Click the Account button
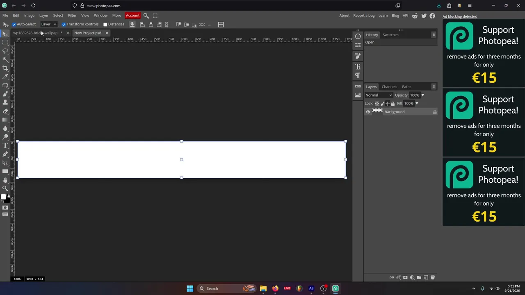 click(x=132, y=16)
